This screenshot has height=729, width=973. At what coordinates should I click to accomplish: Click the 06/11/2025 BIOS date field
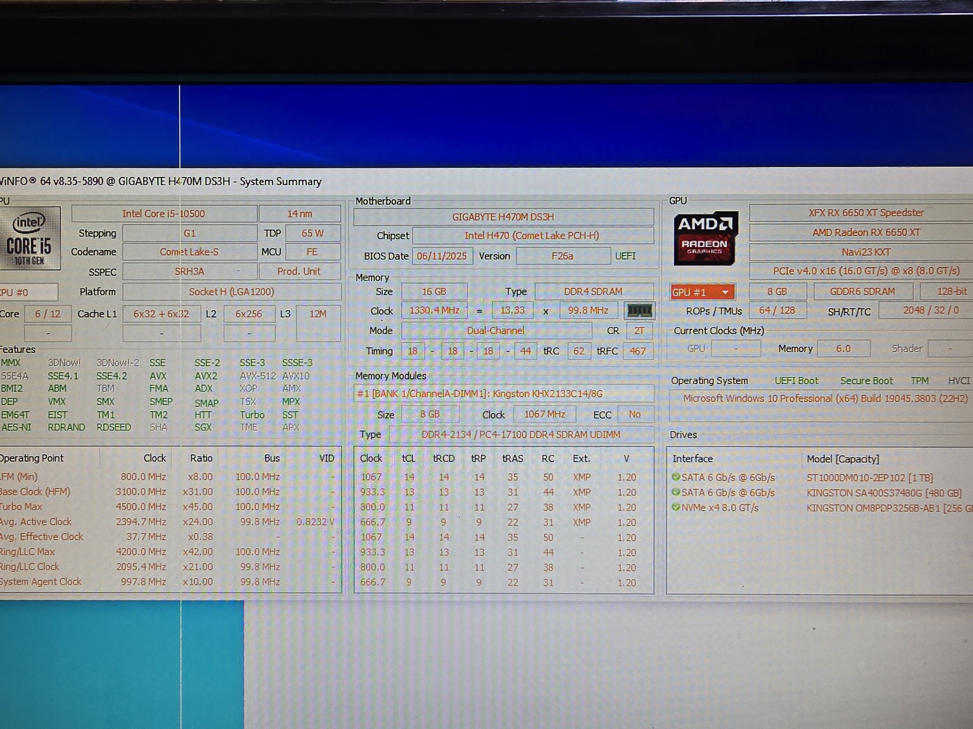pos(442,256)
